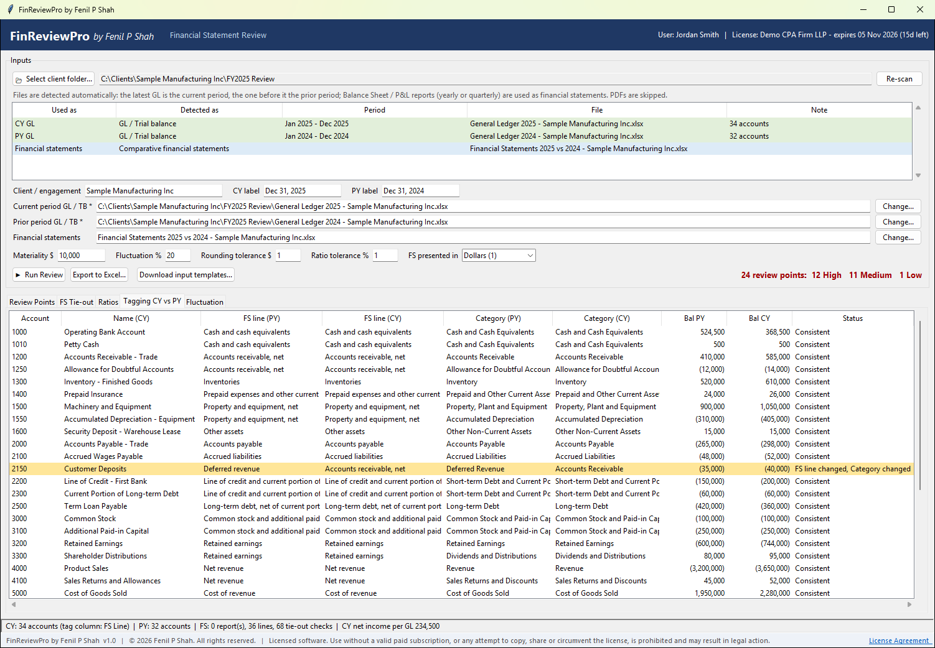Click the PY label input field
Image resolution: width=935 pixels, height=648 pixels.
420,191
